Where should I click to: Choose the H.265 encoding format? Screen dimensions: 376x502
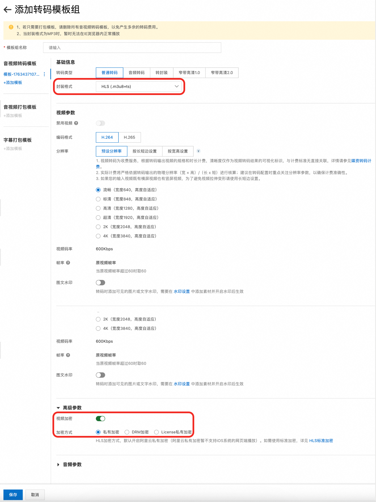(x=130, y=137)
